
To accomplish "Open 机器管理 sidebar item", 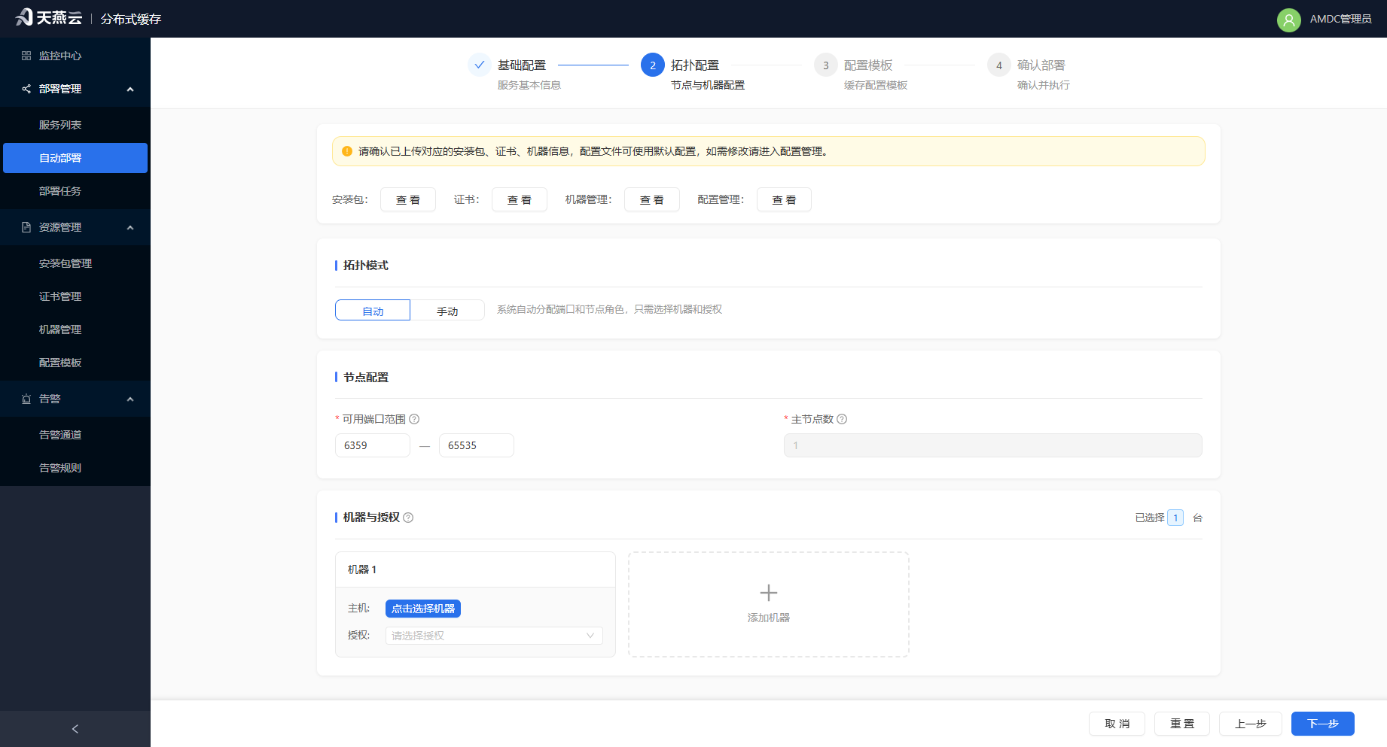I will pyautogui.click(x=75, y=329).
